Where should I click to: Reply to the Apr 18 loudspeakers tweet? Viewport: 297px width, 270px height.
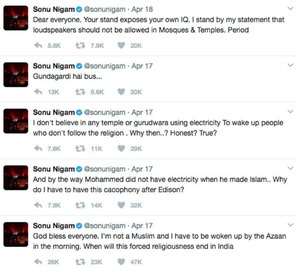coord(38,45)
